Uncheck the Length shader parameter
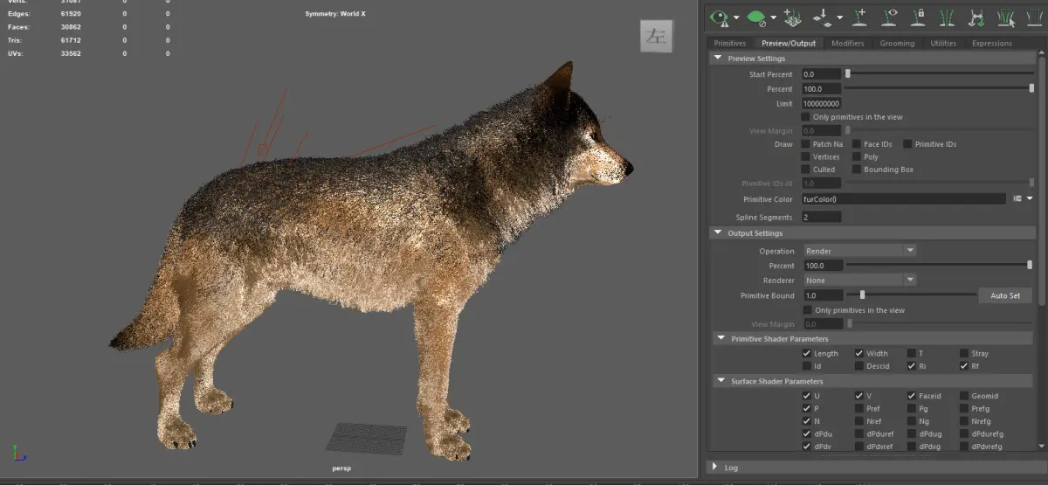Viewport: 1048px width, 485px height. point(807,353)
